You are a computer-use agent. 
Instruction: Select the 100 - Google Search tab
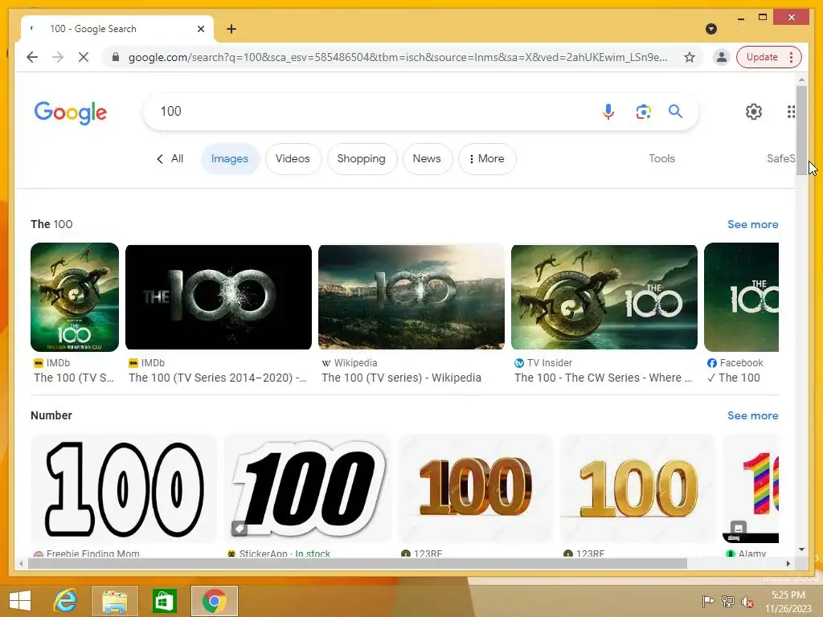(x=117, y=29)
